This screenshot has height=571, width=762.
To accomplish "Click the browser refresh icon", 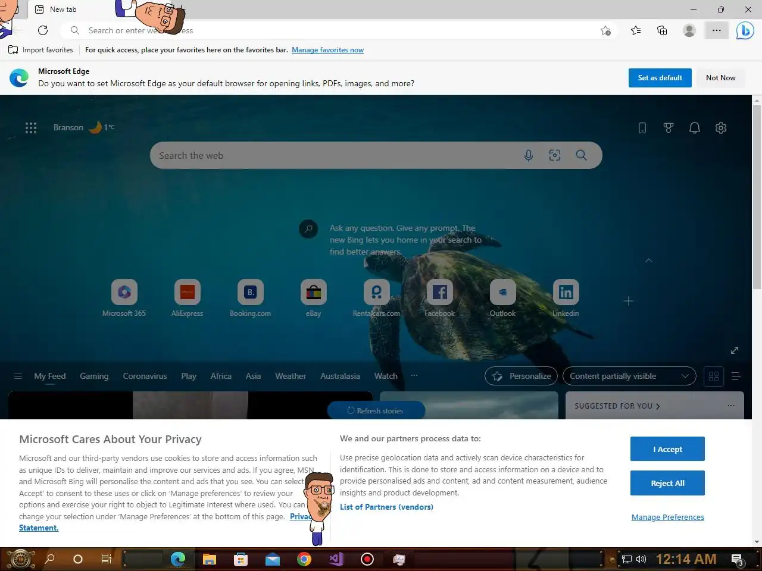I will (x=43, y=30).
